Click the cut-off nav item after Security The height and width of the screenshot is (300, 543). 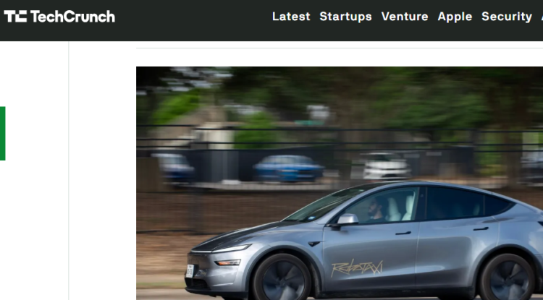coord(542,16)
